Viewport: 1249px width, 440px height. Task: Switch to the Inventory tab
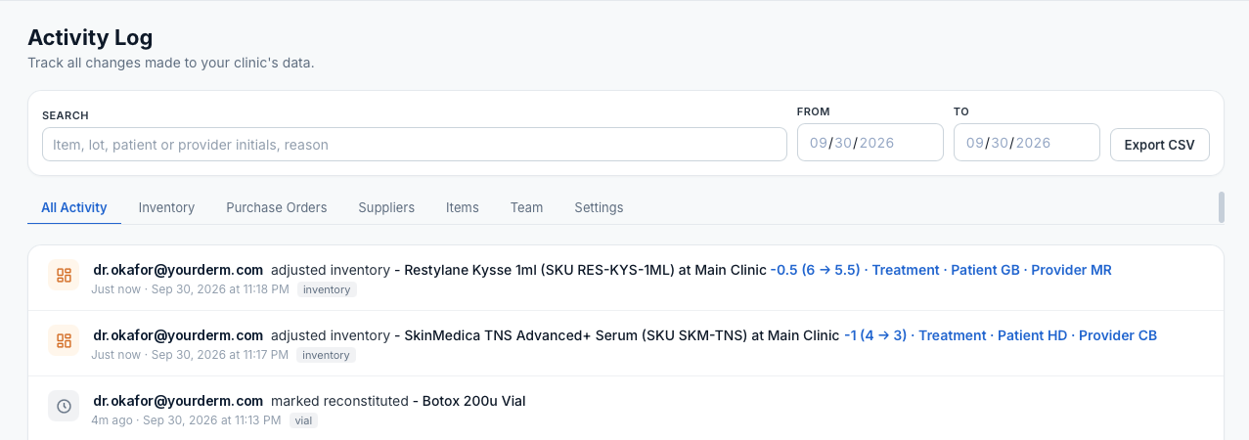tap(166, 207)
